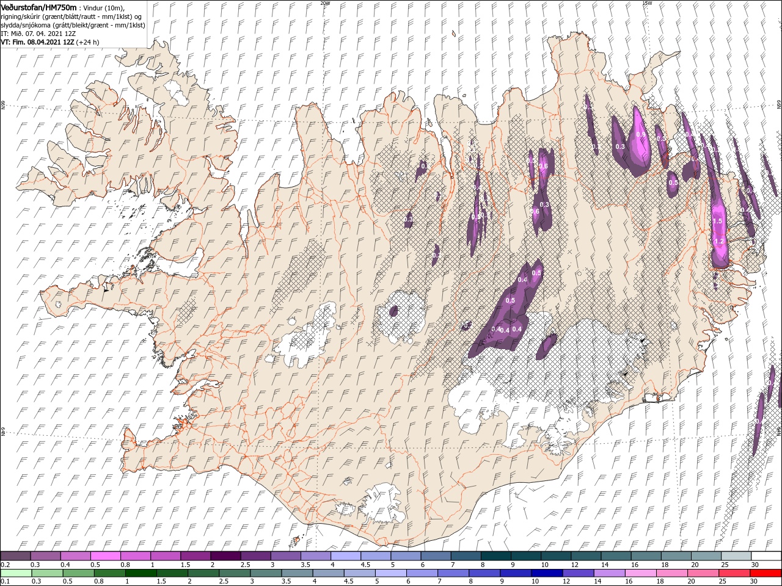782x586 pixels.
Task: Select the bottom-row light green swatch between 0.1 and 0.3
Action: (x=16, y=573)
